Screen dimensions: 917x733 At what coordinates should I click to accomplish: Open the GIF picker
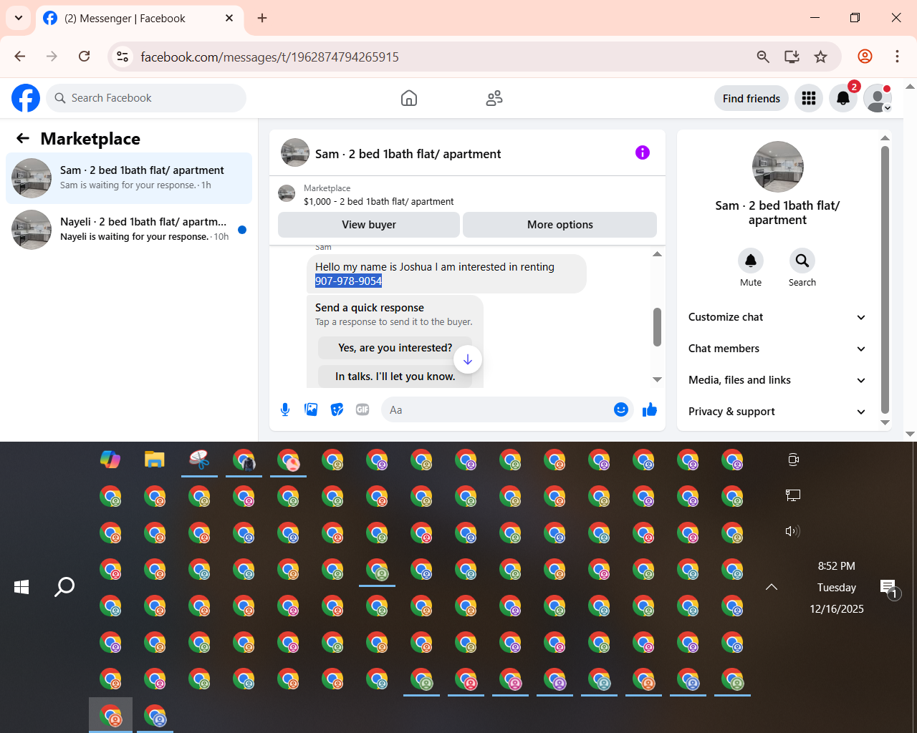tap(363, 409)
